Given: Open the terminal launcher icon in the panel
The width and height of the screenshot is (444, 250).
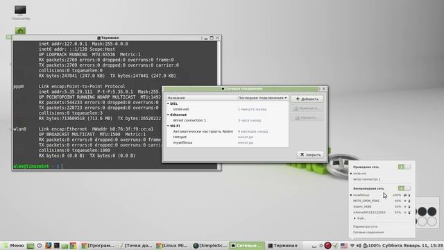Looking at the screenshot, I should click(57, 245).
